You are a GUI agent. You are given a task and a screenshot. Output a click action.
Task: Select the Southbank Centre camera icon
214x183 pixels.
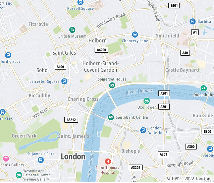pos(111,117)
